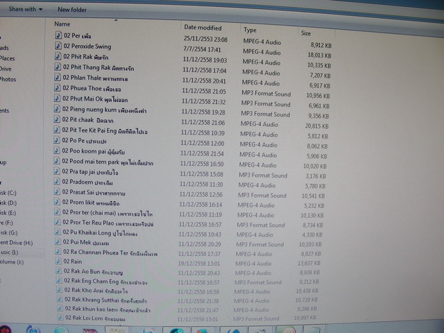Click audio icon of 02 Pui Mek
This screenshot has height=333, width=444.
pyautogui.click(x=58, y=241)
